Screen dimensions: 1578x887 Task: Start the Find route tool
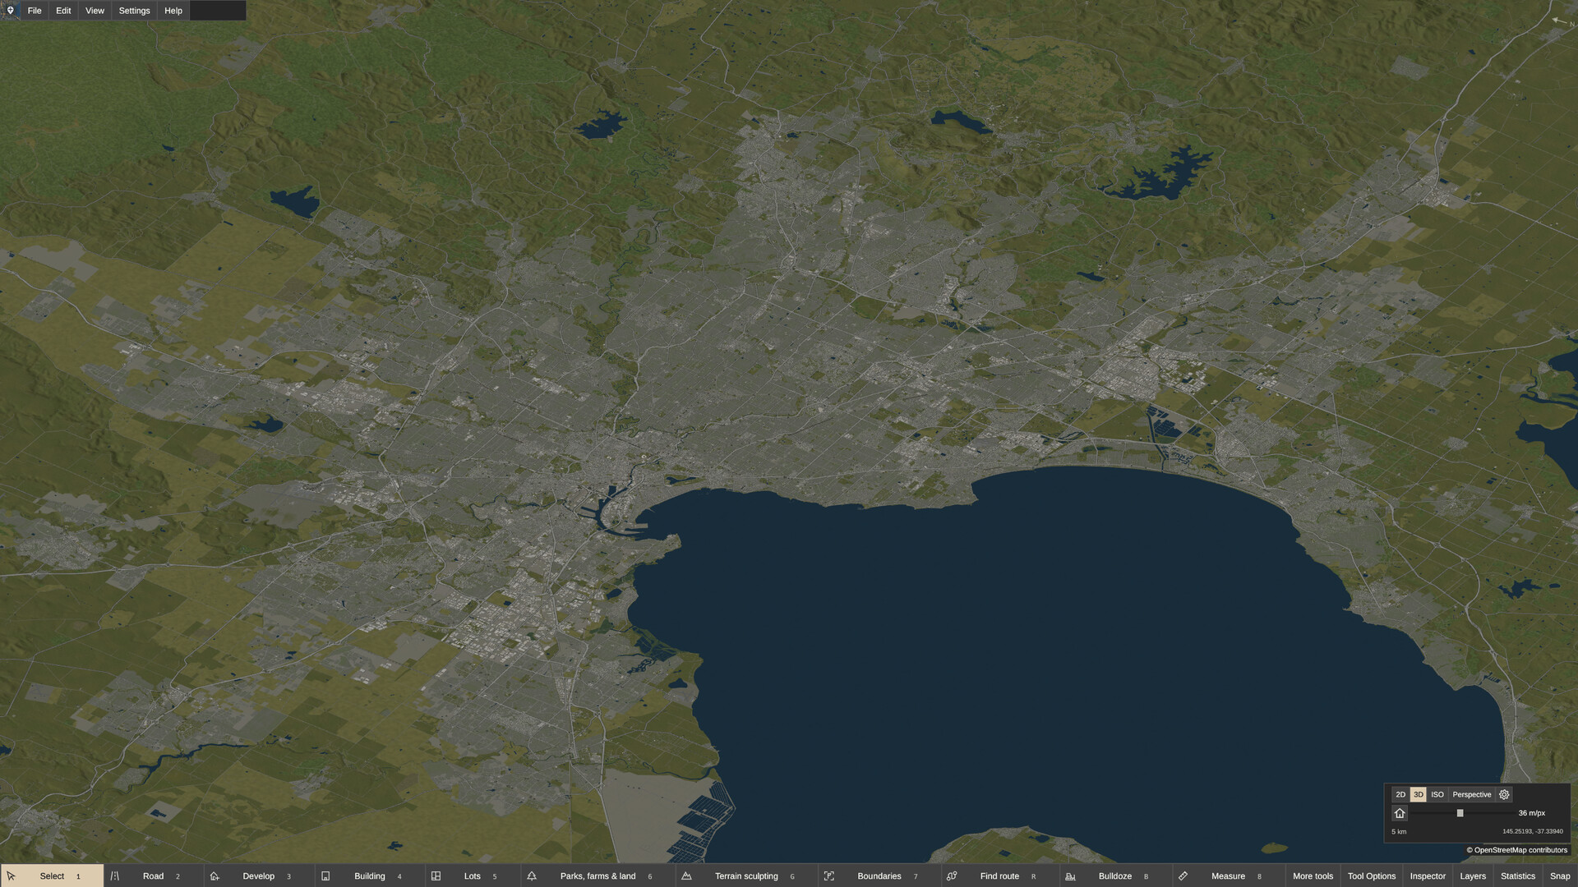999,876
